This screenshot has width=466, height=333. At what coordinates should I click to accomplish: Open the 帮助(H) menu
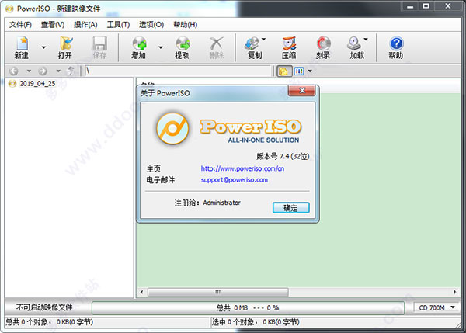185,25
